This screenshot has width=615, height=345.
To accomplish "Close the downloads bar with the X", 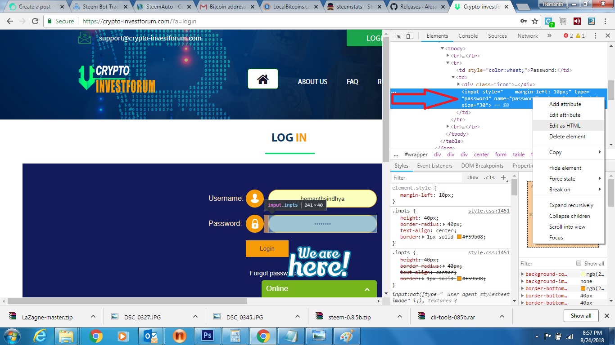I will 607,315.
